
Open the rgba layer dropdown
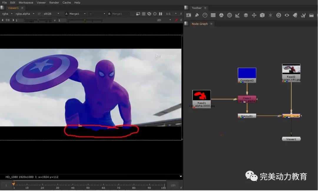[x=7, y=14]
